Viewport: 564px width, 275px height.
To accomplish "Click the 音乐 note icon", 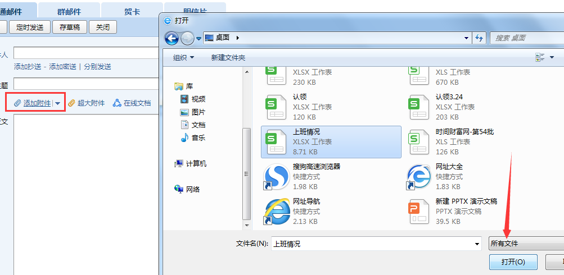I will point(184,137).
